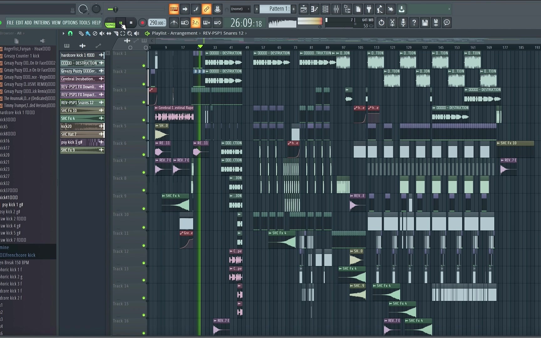Open the EDIT menu
Screen dimensions: 541x338
[x=19, y=23]
